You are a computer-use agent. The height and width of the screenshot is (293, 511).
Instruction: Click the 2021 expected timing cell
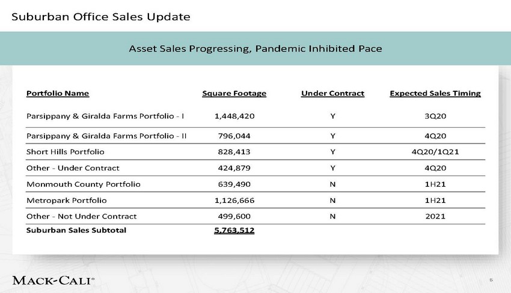tap(435, 216)
